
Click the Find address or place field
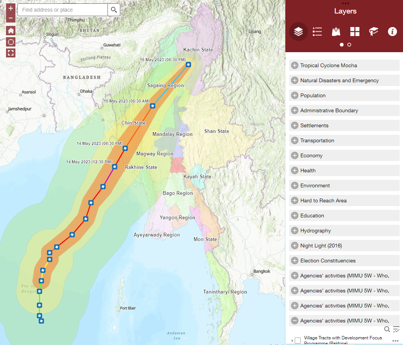pyautogui.click(x=62, y=10)
